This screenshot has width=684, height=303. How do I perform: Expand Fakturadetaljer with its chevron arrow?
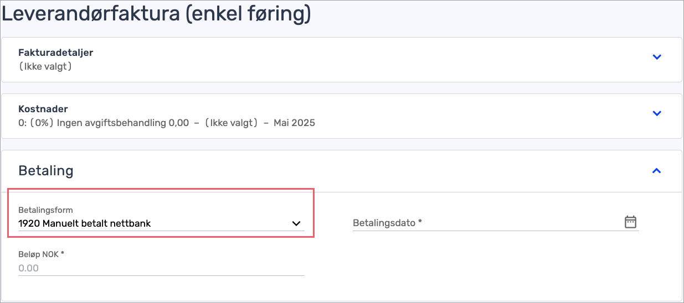[657, 57]
